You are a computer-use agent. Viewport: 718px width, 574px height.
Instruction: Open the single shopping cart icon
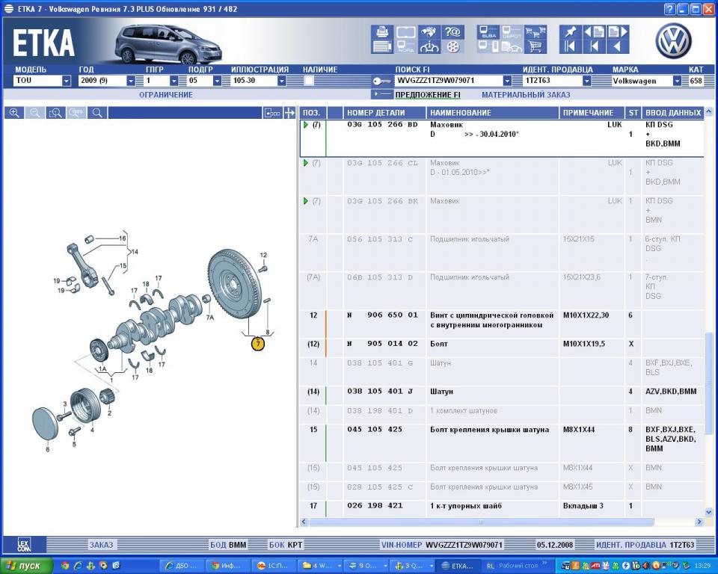coord(536,46)
